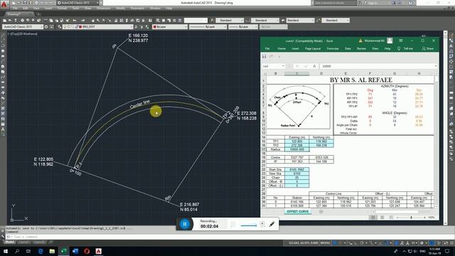Open Microsoft Edge from the taskbar
The height and width of the screenshot is (256, 455).
tap(41, 251)
